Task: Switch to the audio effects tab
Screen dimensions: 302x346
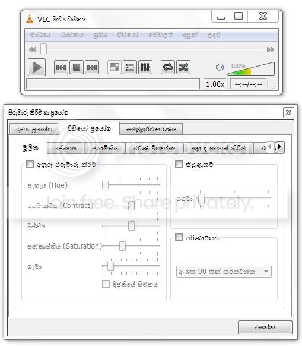Action: pos(34,130)
